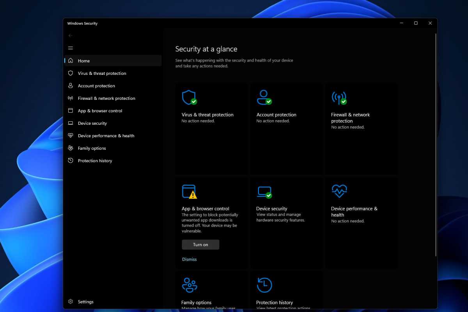
Task: Dismiss the App & browser control warning
Action: 190,259
